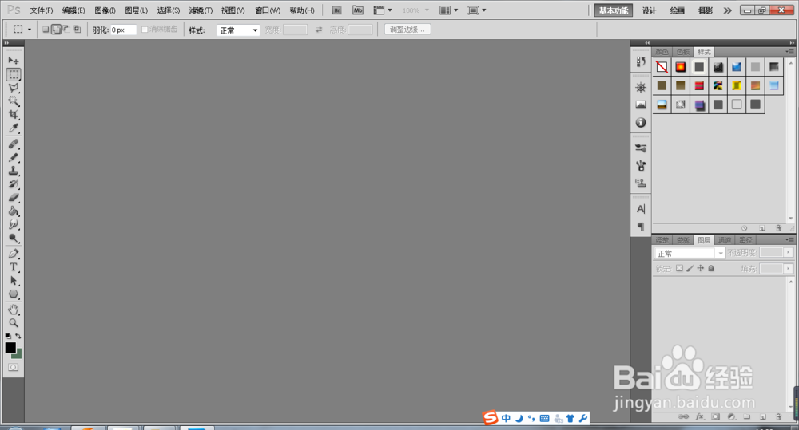This screenshot has width=799, height=430.
Task: Open the marquee tool preset picker arrow
Action: [x=30, y=30]
